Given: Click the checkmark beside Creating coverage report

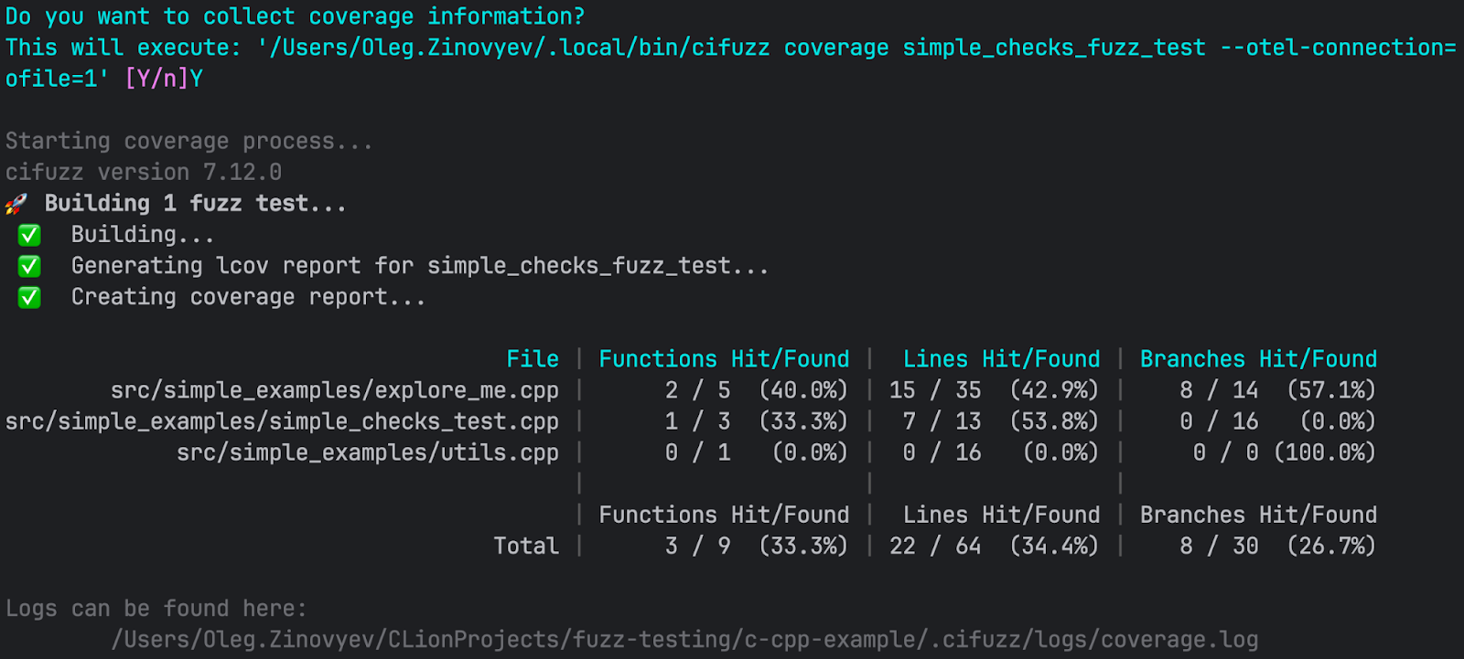Looking at the screenshot, I should coord(29,298).
